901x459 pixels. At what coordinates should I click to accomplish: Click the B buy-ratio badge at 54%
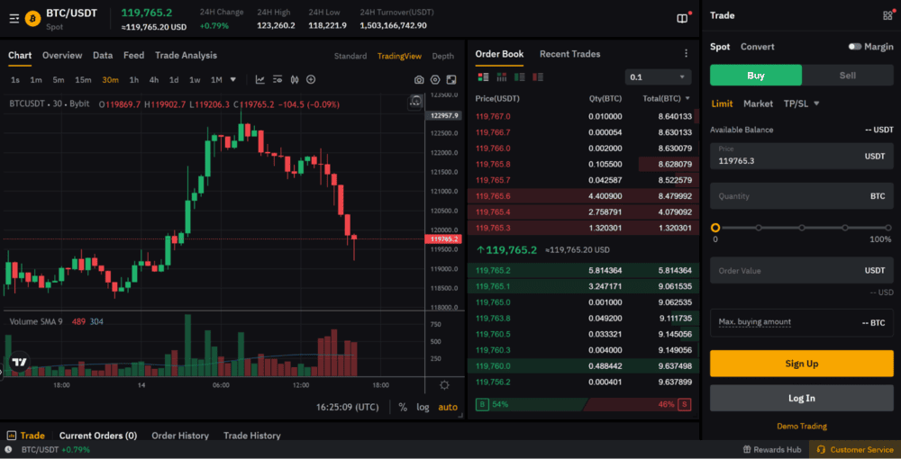pos(482,404)
